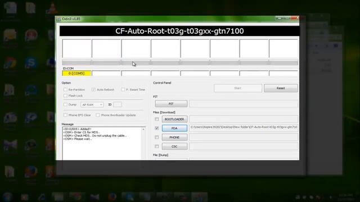
Task: Click the "Option" group label
Action: (66, 83)
